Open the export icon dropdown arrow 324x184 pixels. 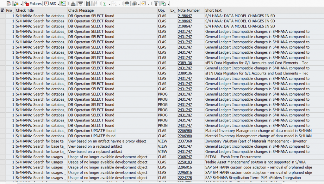168,4
